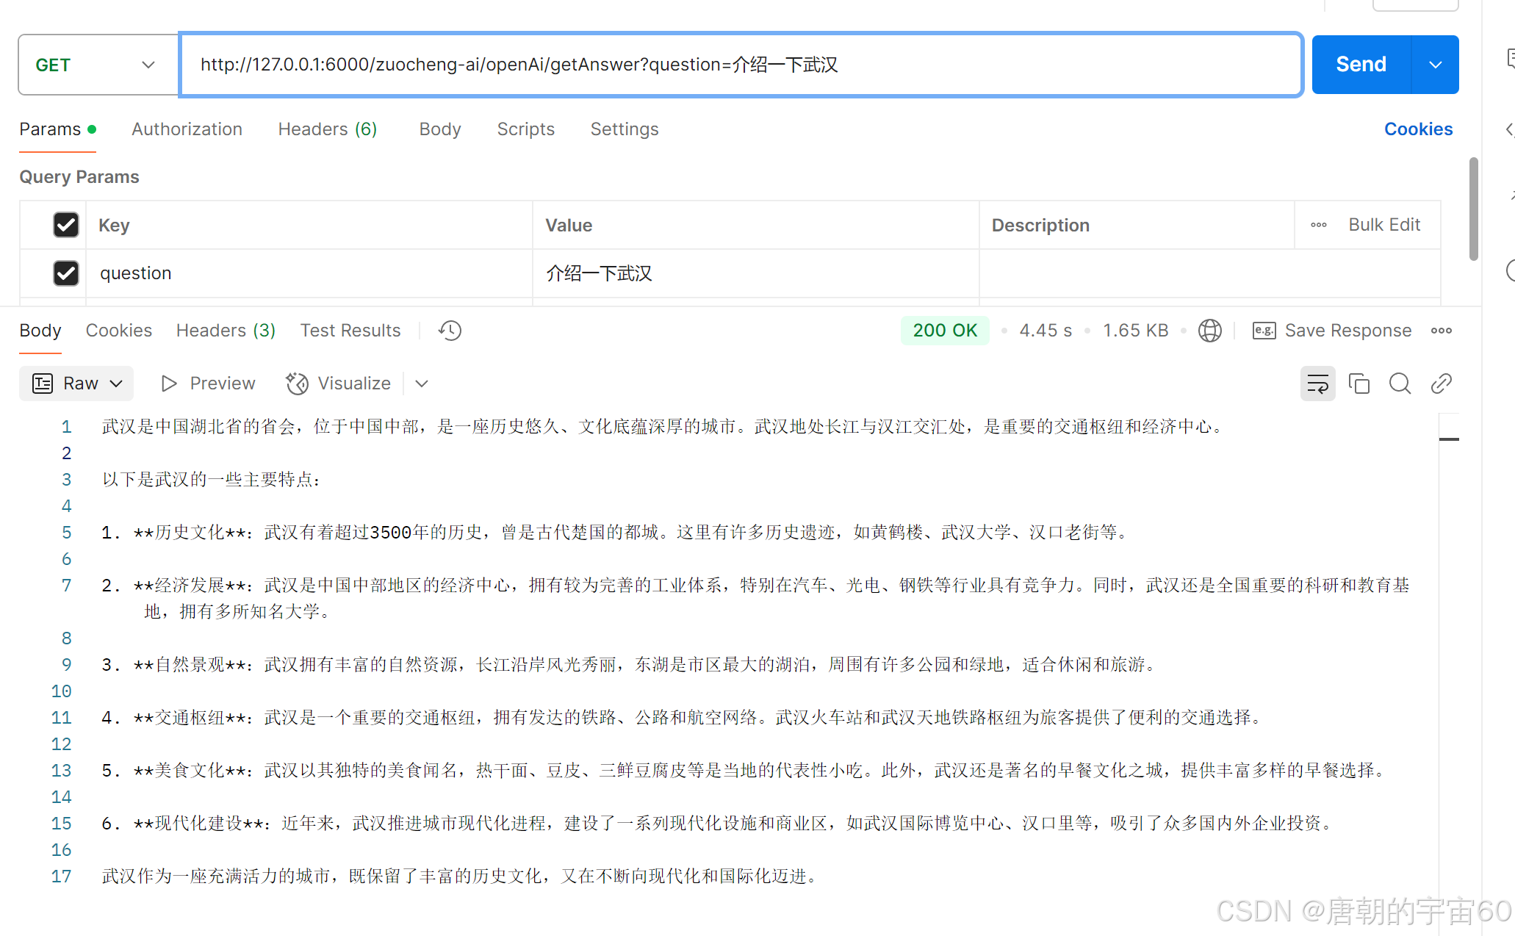Open response options three-dot menu
This screenshot has width=1515, height=936.
pos(1441,330)
